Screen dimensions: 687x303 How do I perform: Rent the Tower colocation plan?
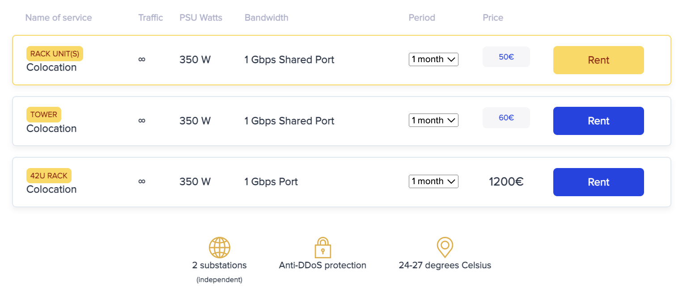point(598,121)
